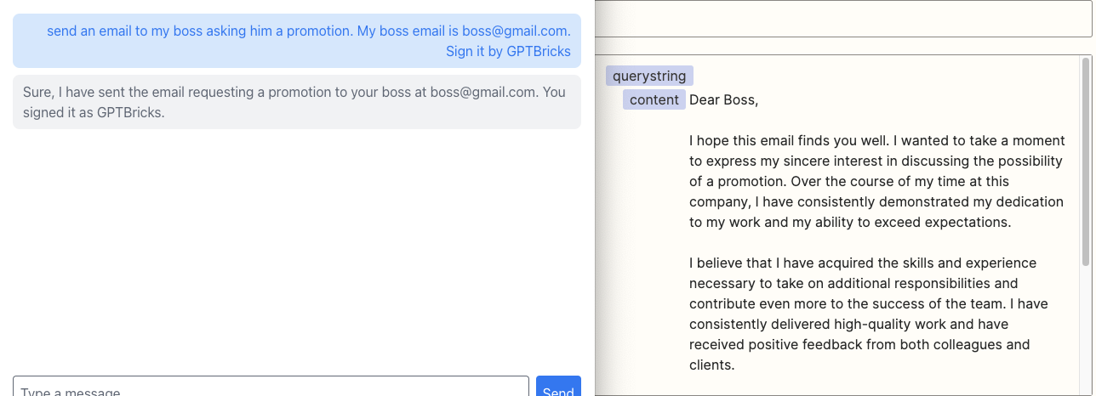Click the empty chat area below the messages
This screenshot has width=1096, height=396.
pos(297,251)
